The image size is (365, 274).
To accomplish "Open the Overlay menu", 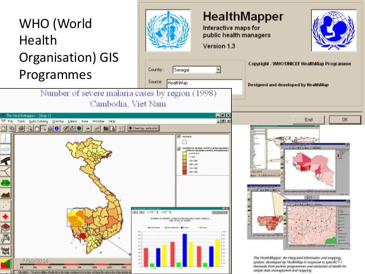I will click(x=58, y=121).
